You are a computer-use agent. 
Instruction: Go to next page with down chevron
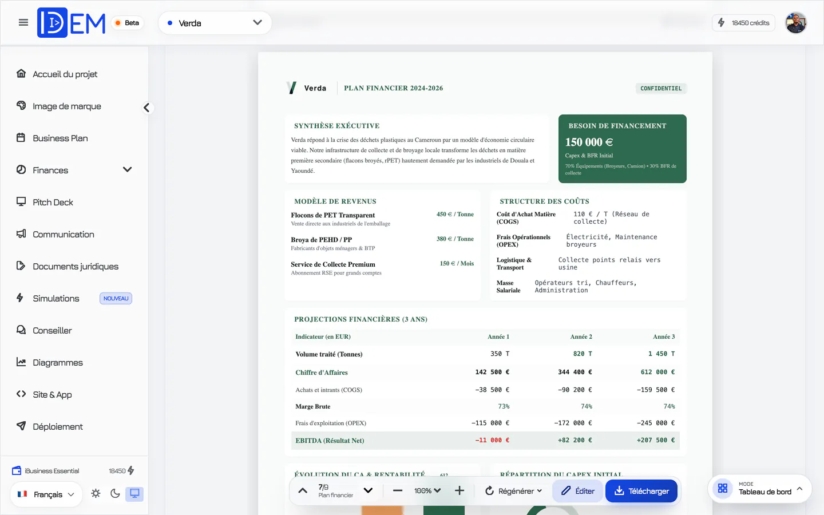pyautogui.click(x=369, y=490)
